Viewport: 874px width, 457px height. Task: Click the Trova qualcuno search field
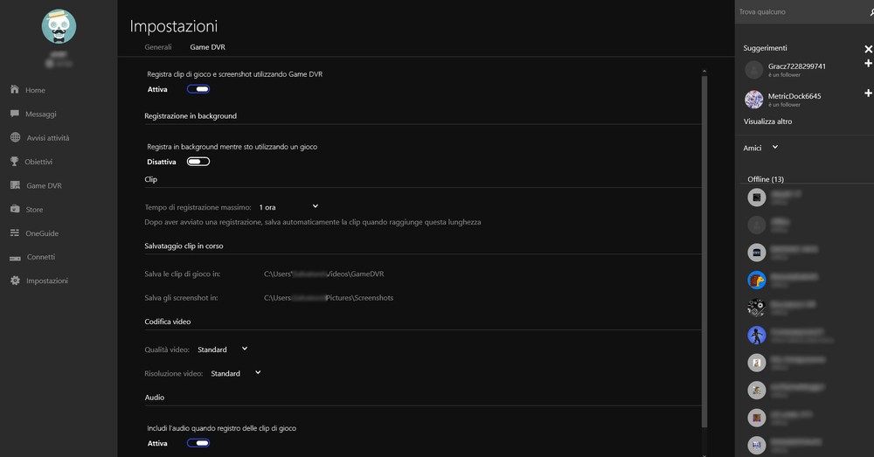tap(801, 11)
